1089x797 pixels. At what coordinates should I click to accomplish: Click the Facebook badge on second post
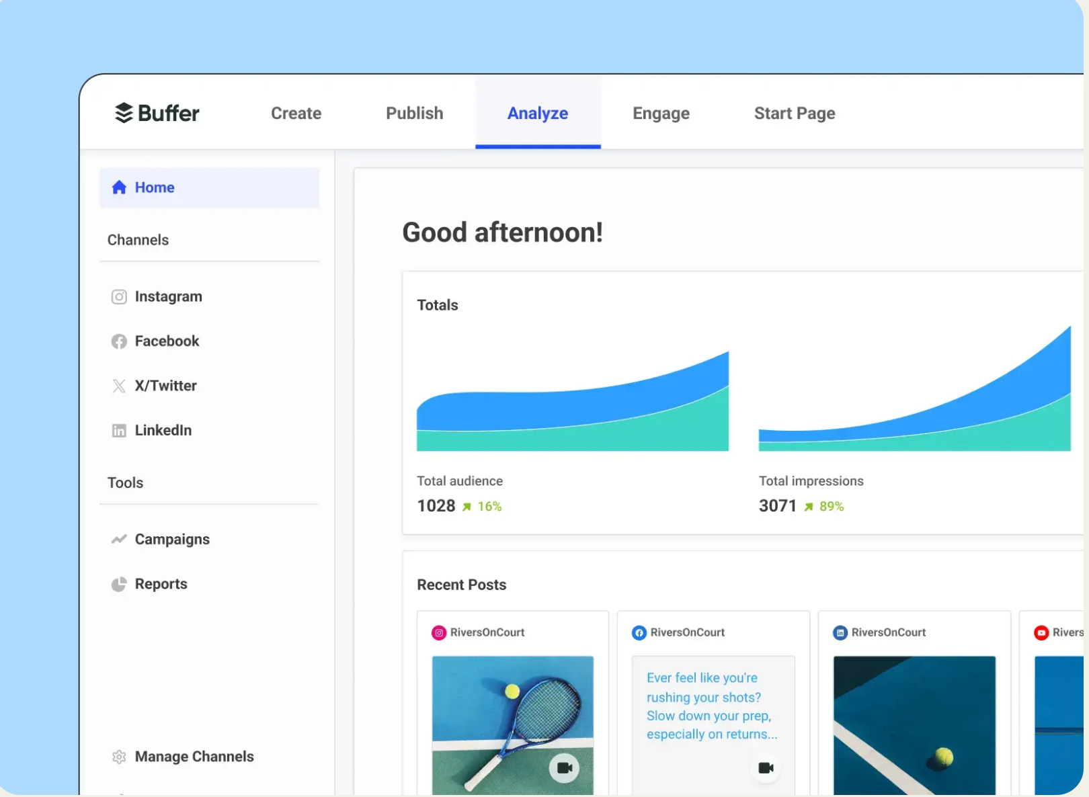[639, 632]
